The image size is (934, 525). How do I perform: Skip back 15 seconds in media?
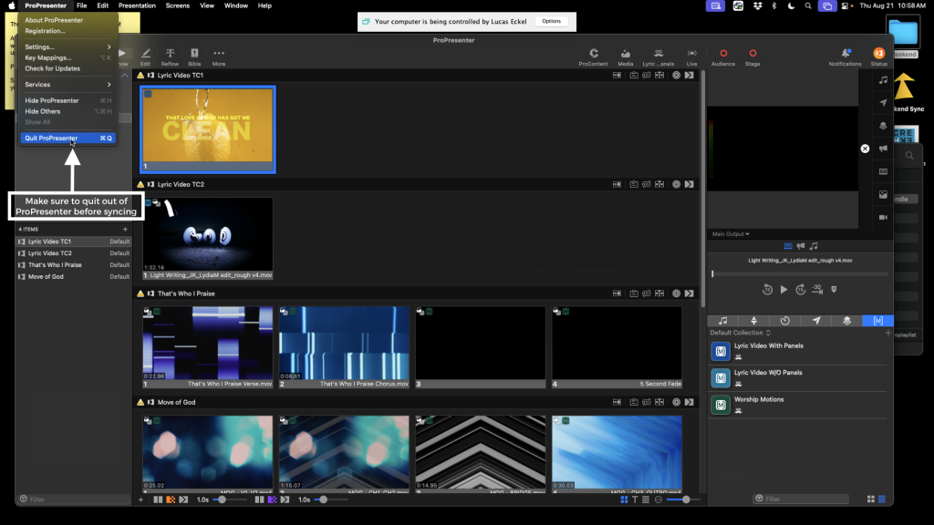click(x=767, y=289)
